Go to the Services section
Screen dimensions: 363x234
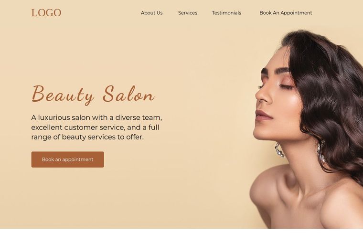coord(188,13)
